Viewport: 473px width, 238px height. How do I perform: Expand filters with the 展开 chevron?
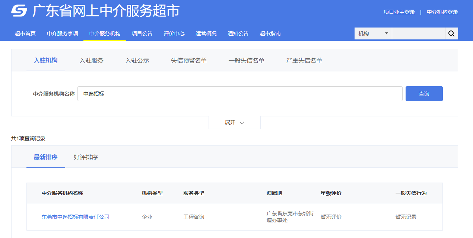pyautogui.click(x=235, y=122)
